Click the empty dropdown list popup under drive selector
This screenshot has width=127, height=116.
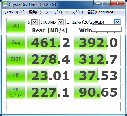[x=107, y=28]
